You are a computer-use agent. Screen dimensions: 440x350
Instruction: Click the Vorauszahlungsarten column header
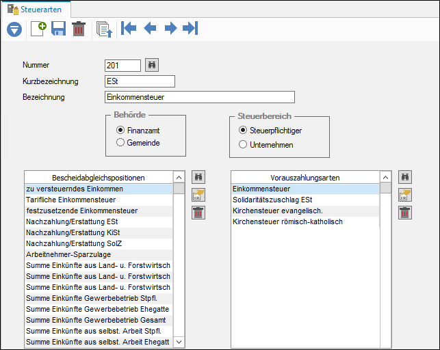[x=305, y=178]
